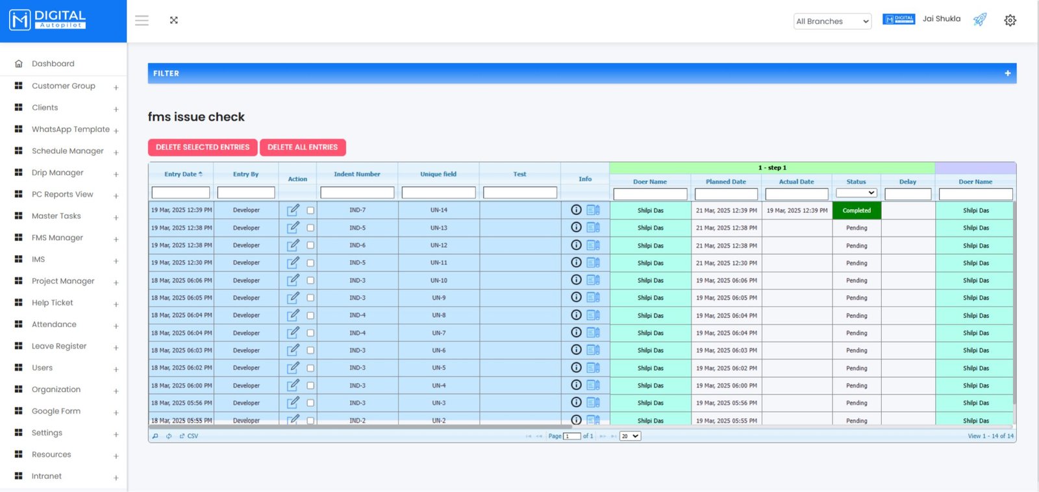Click the settings gear icon in header
Image resolution: width=1039 pixels, height=492 pixels.
click(1010, 21)
